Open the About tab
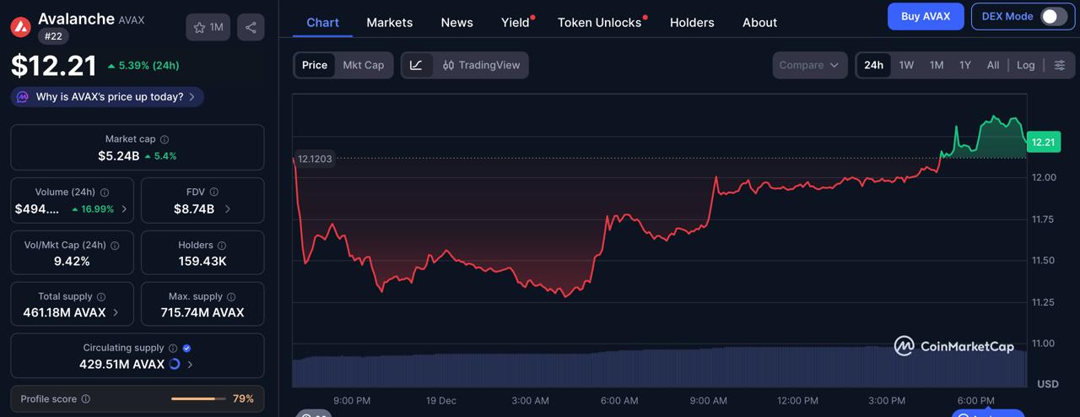 759,23
